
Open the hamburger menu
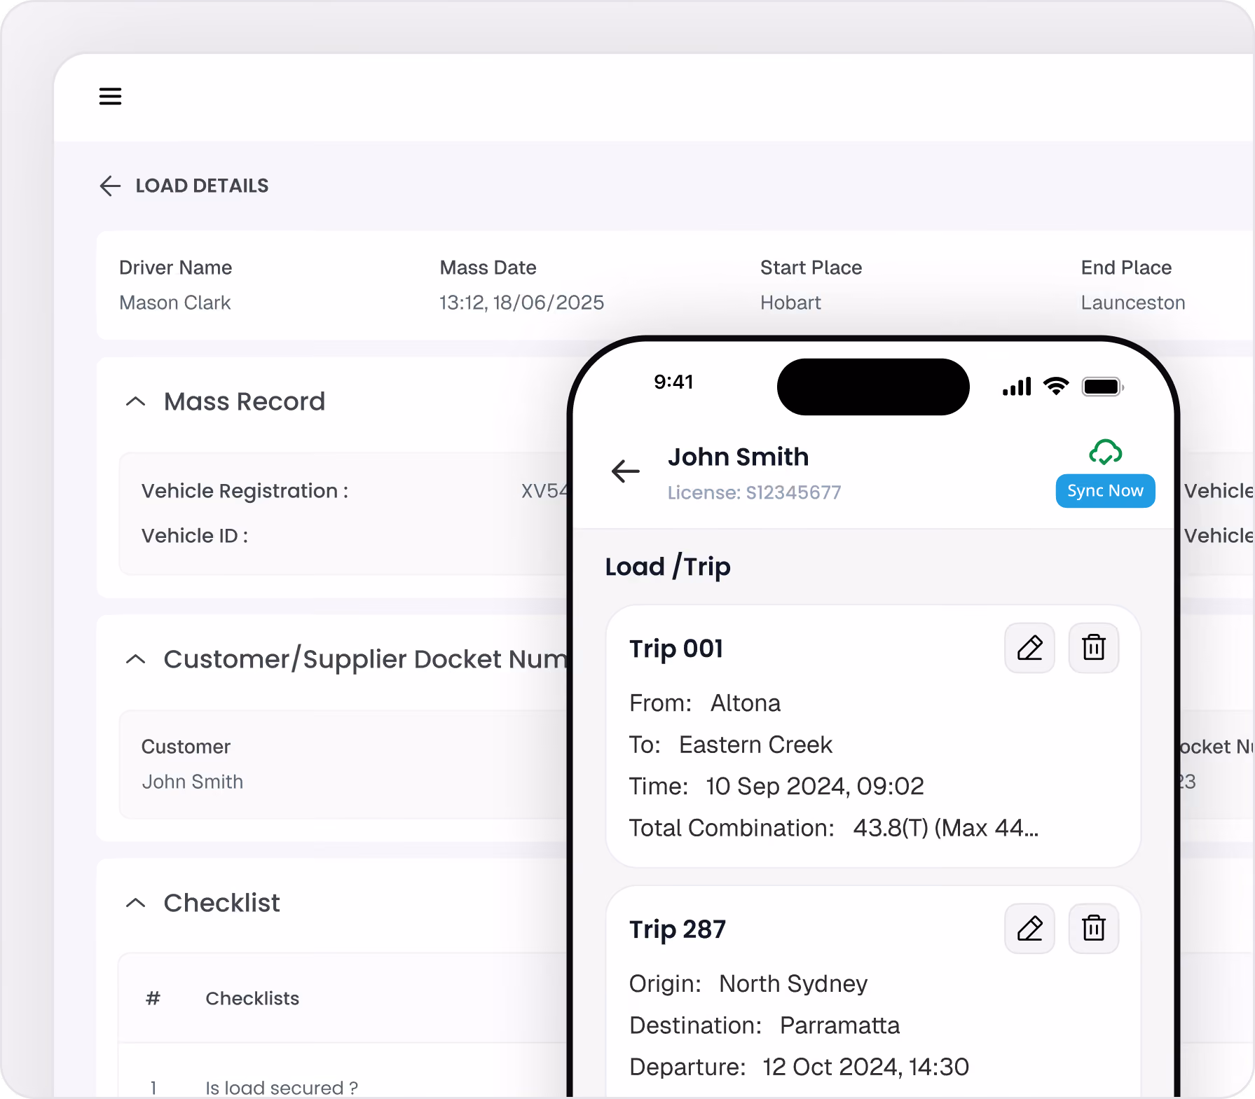point(110,96)
